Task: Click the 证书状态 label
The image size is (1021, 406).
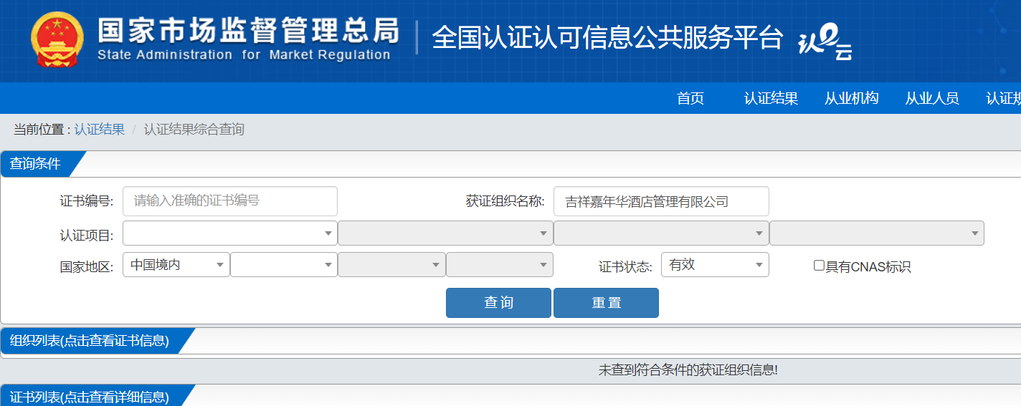Action: click(x=626, y=267)
